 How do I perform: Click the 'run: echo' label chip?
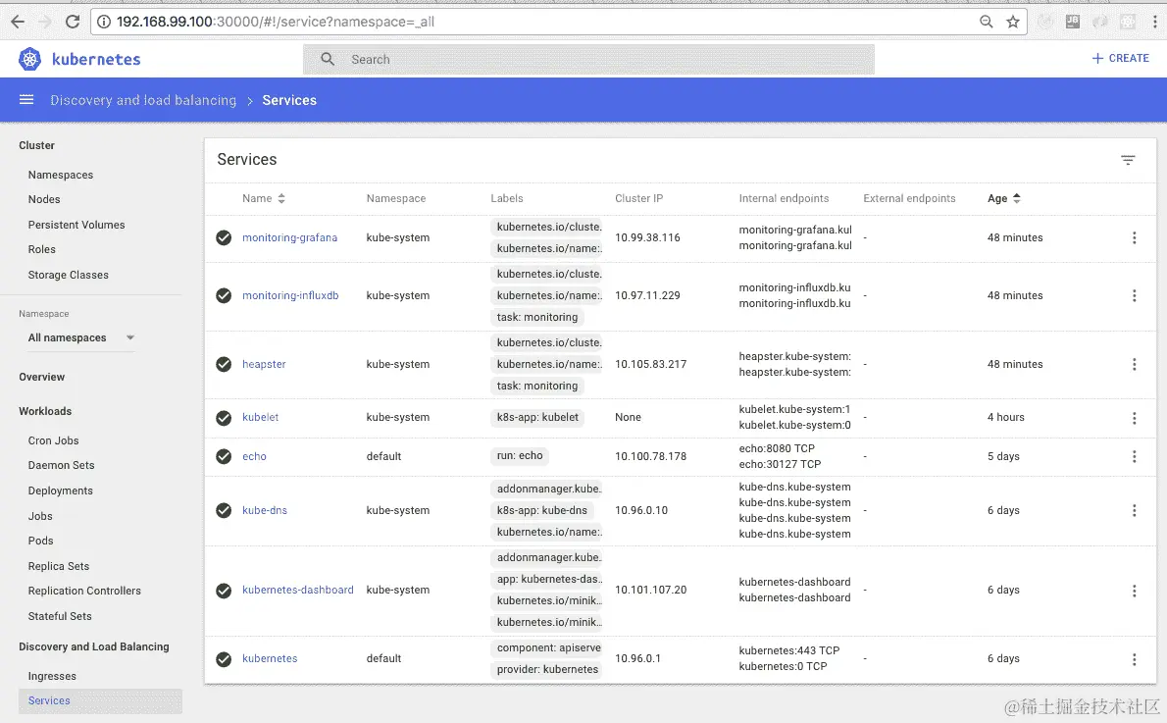point(520,456)
